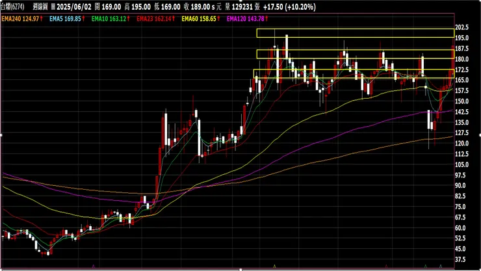The width and height of the screenshot is (481, 271).
Task: Click the 37.5 price axis label
Action: (460, 260)
